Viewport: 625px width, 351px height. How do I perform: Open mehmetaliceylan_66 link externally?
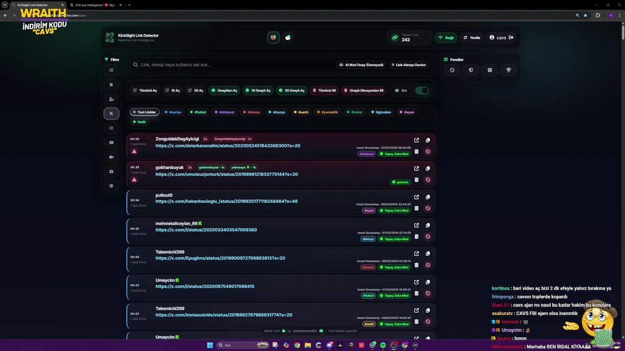[x=417, y=225]
